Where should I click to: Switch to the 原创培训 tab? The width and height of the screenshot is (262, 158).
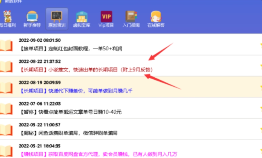click(56, 17)
